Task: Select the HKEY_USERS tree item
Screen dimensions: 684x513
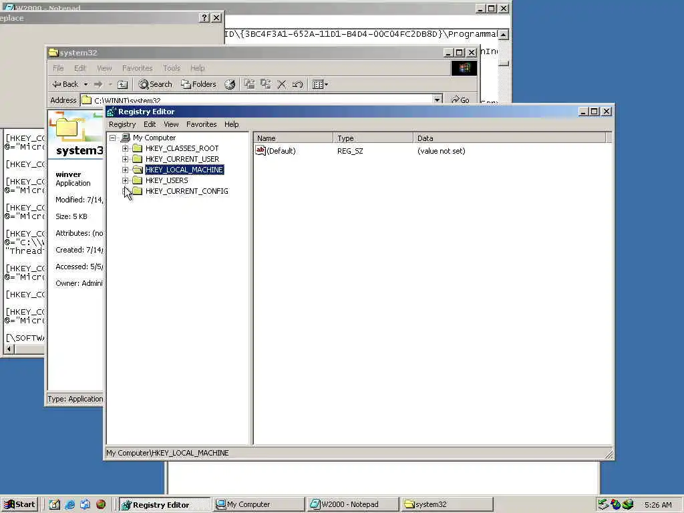Action: tap(166, 180)
